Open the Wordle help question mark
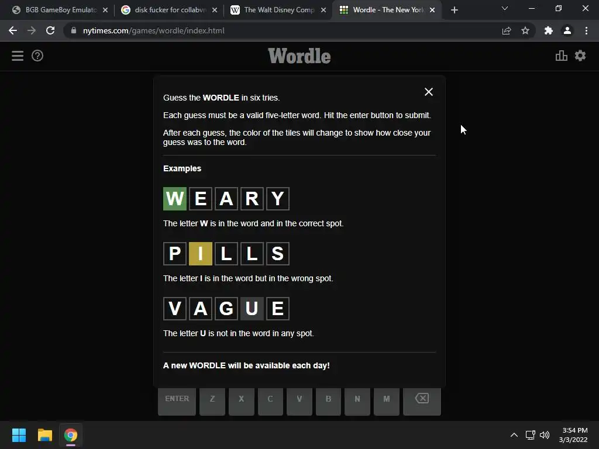This screenshot has height=449, width=599. point(37,56)
